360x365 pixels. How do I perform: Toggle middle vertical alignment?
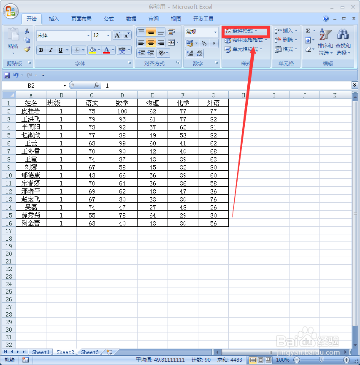click(x=151, y=32)
